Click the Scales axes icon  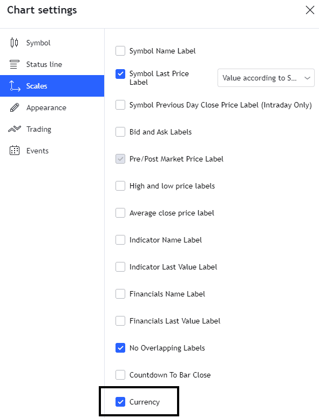pyautogui.click(x=15, y=86)
